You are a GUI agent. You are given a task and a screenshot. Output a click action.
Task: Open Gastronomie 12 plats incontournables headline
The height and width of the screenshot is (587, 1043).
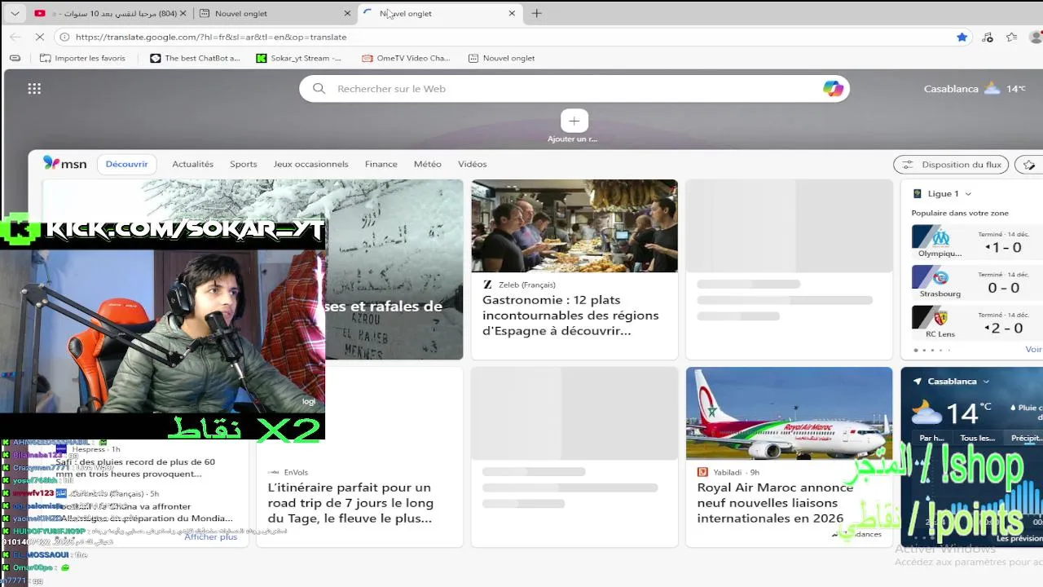pos(570,316)
